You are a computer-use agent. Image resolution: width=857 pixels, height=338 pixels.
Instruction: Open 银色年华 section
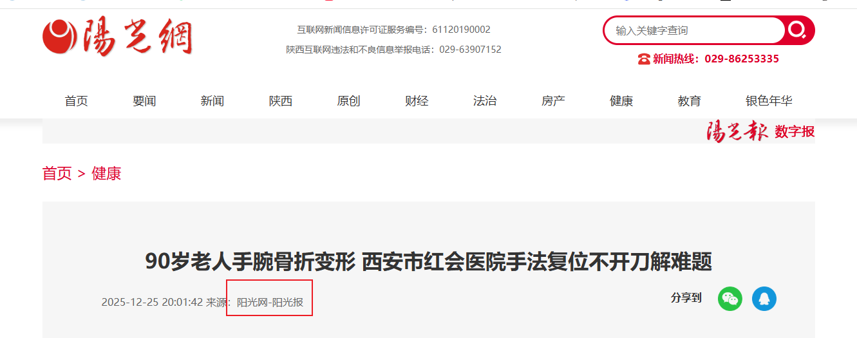click(769, 101)
